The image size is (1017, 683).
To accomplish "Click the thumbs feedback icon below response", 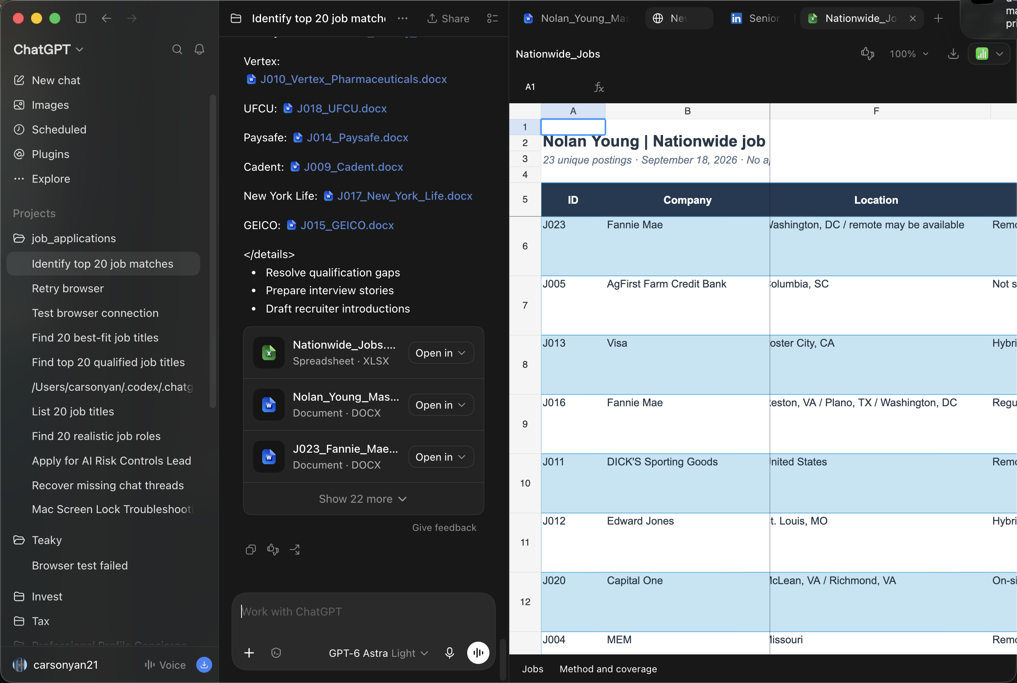I will pyautogui.click(x=273, y=550).
